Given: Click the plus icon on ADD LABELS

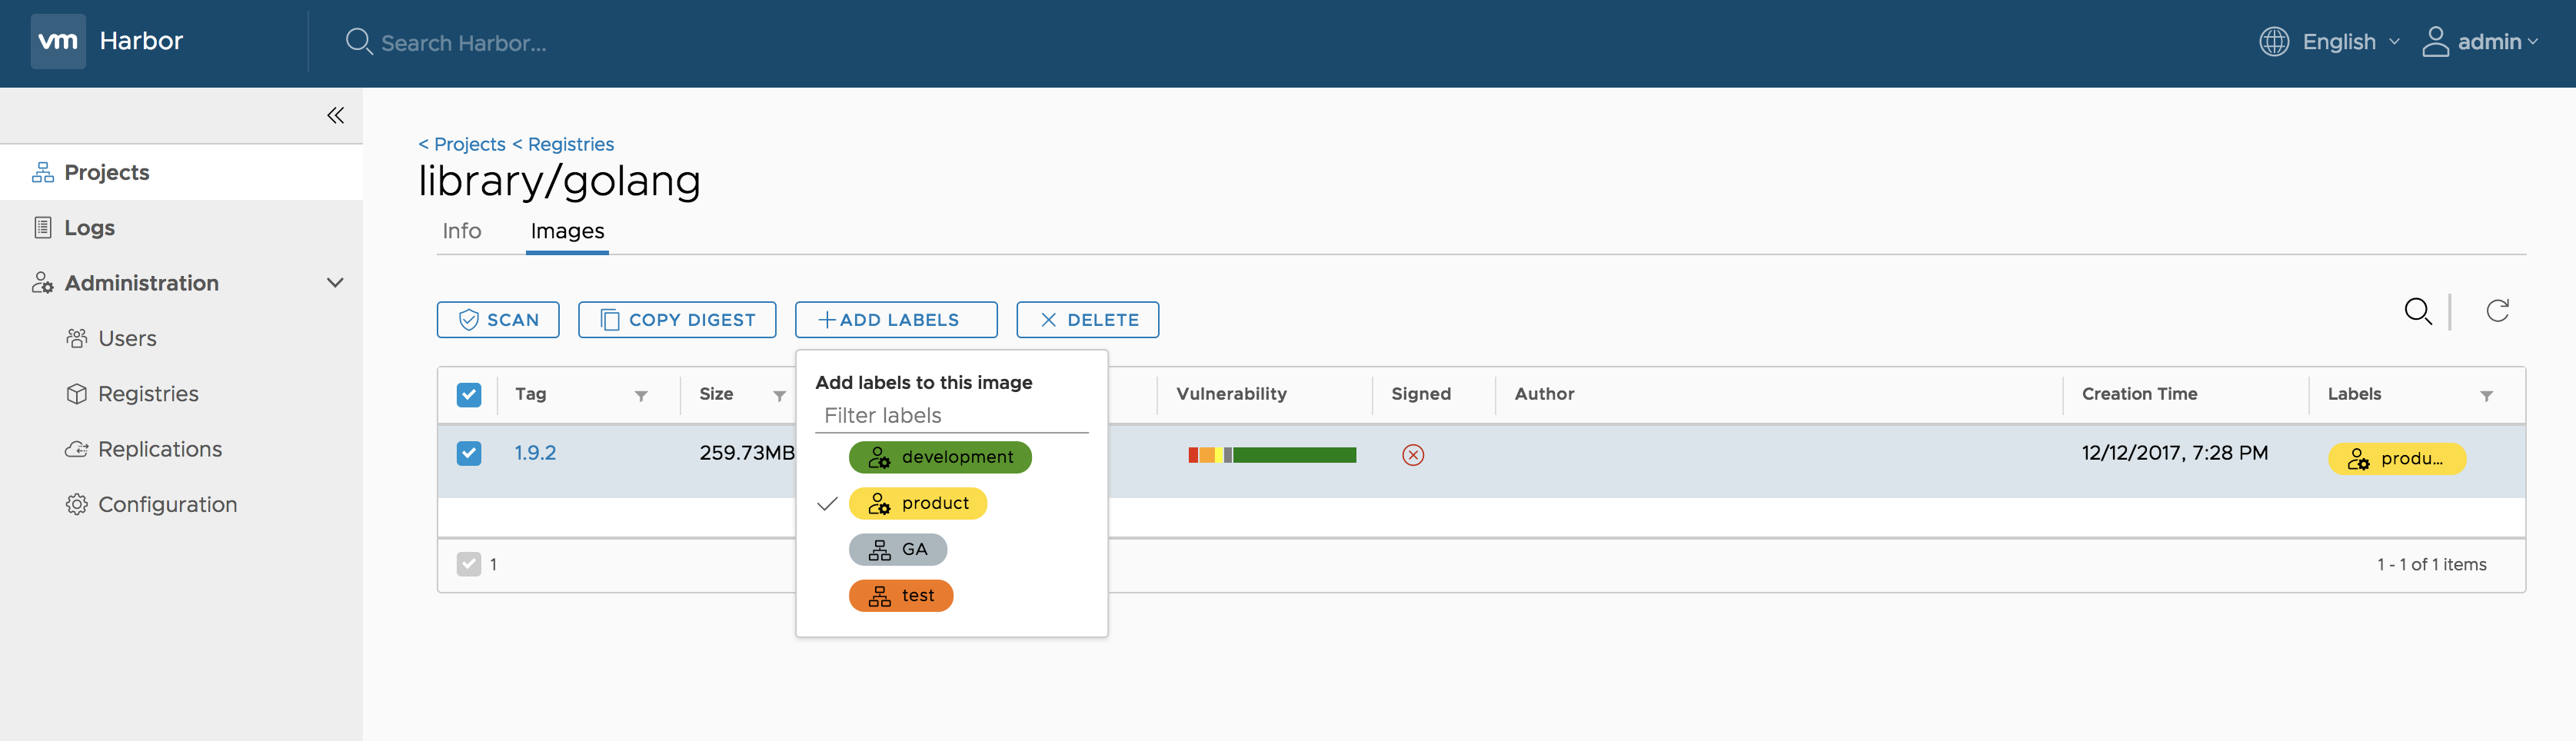Looking at the screenshot, I should [827, 320].
